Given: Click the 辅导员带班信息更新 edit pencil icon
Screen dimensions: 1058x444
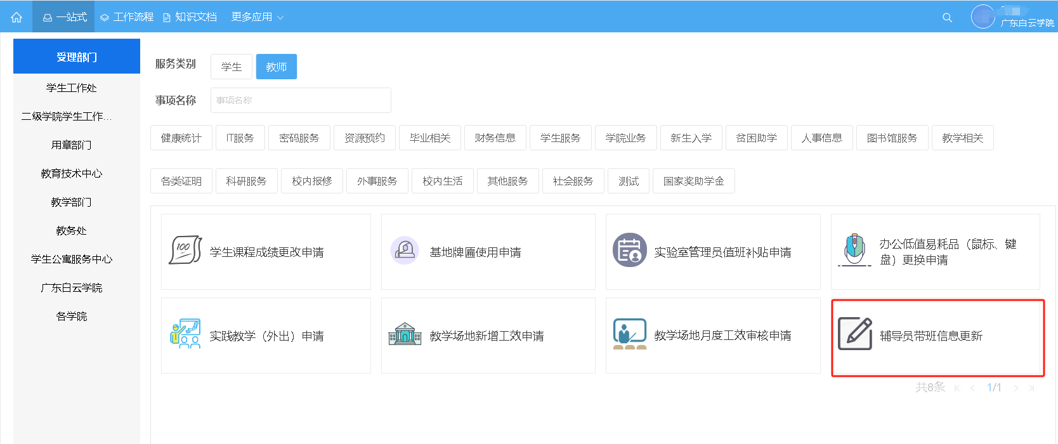Looking at the screenshot, I should (855, 334).
